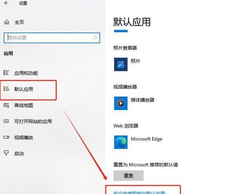Viewport: 246px width, 194px height.
Task: Change the default photo viewer 照片 app
Action: [x=127, y=65]
